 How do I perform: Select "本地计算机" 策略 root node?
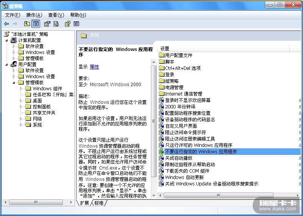[x=30, y=34]
